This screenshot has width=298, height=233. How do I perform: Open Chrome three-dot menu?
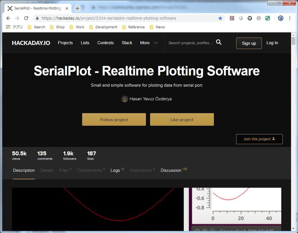coord(290,18)
